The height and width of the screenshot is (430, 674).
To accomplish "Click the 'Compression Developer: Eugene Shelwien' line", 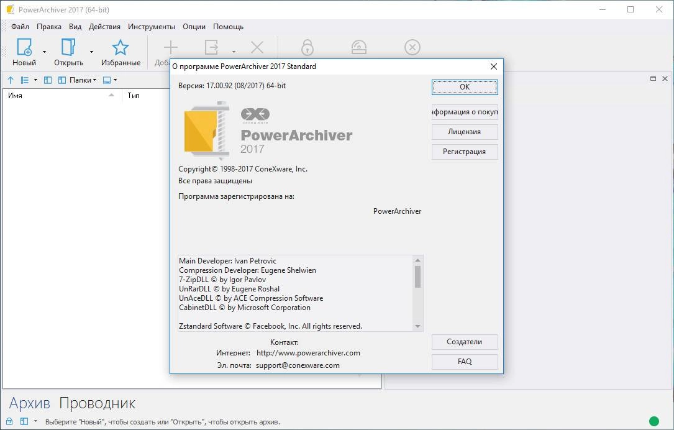I will tap(247, 270).
